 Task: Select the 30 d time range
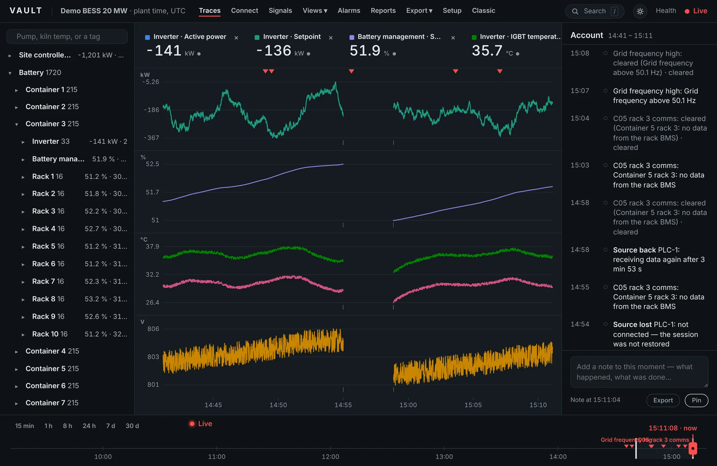pos(132,426)
